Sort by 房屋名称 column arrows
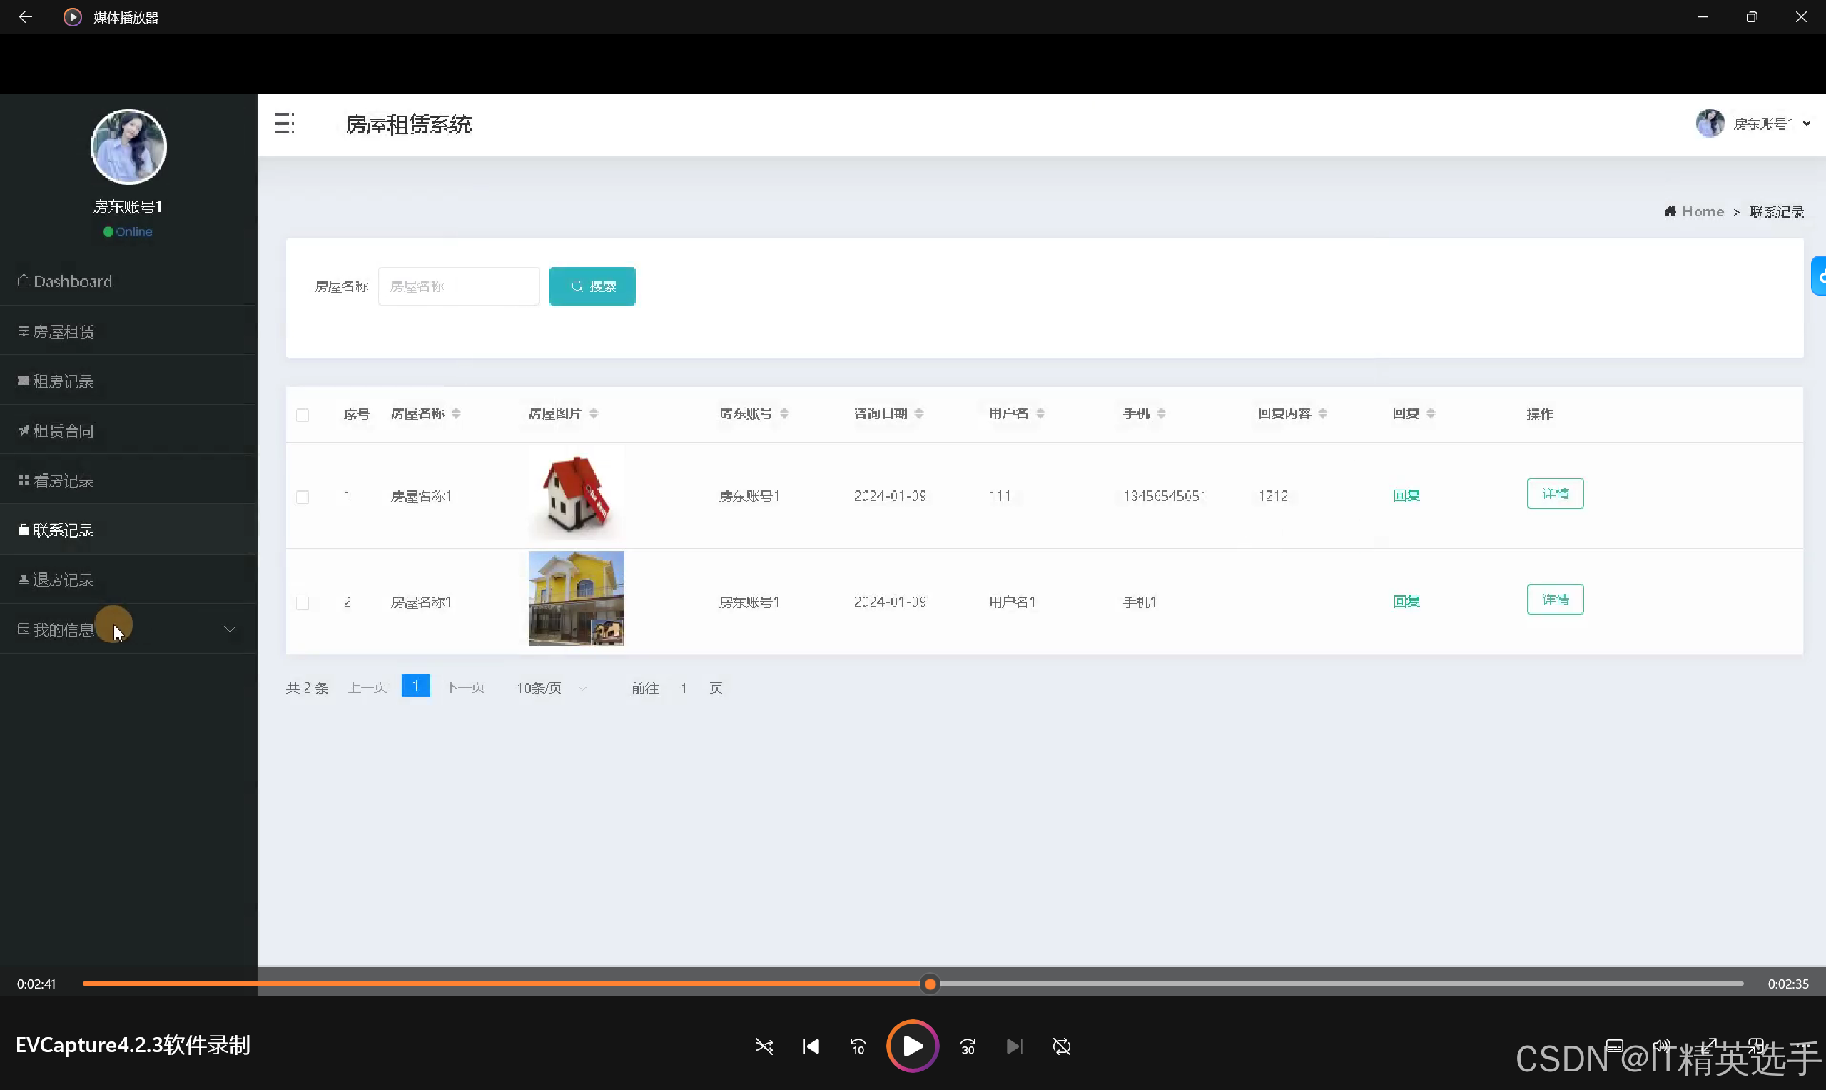 click(456, 414)
